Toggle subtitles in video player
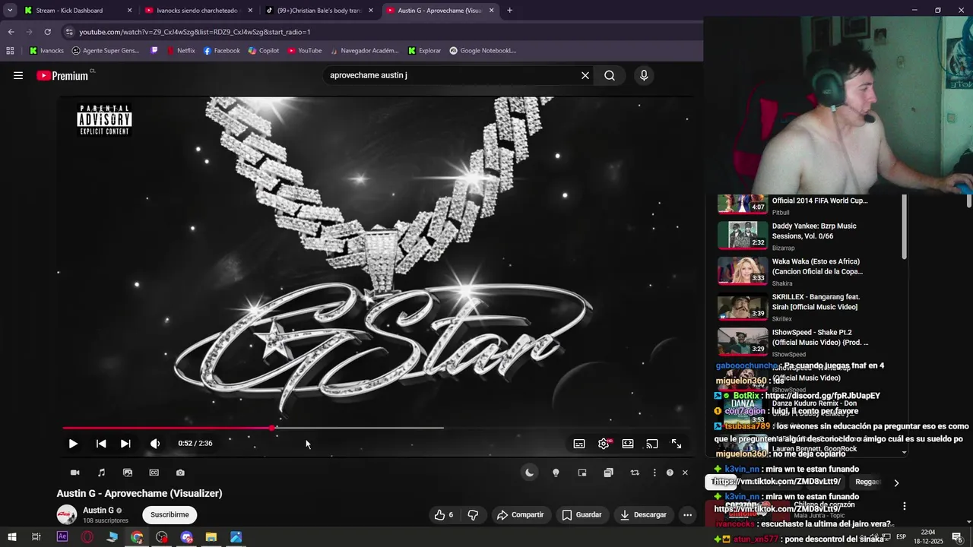Screen dimensions: 973x547 (579, 444)
